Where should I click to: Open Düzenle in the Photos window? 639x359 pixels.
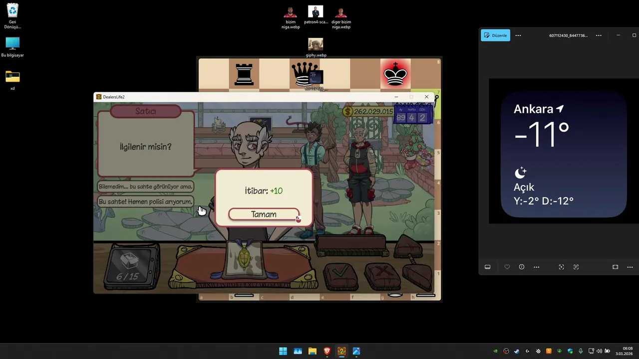coord(495,35)
